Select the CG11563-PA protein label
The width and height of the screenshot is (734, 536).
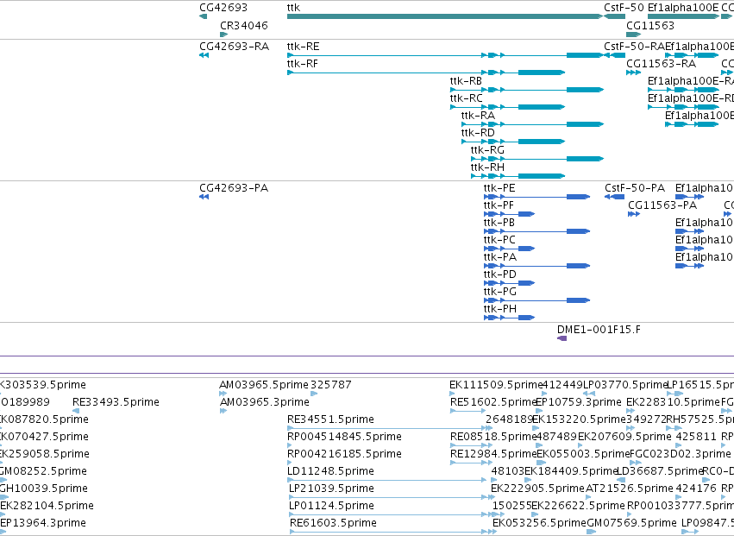(x=662, y=205)
